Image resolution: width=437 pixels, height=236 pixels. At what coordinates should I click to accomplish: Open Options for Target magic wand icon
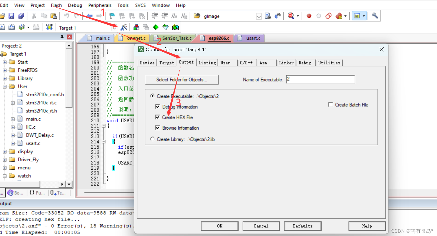124,27
